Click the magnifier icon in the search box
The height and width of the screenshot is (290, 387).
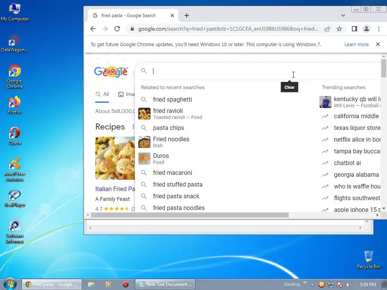(x=144, y=71)
